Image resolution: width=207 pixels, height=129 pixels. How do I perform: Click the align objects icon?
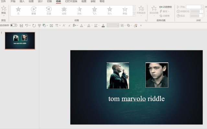75,26
